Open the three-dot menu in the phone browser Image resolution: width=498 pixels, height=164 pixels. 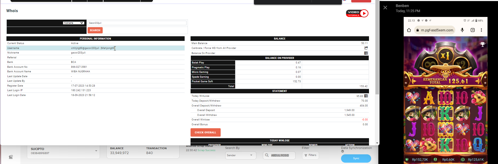pyautogui.click(x=481, y=30)
